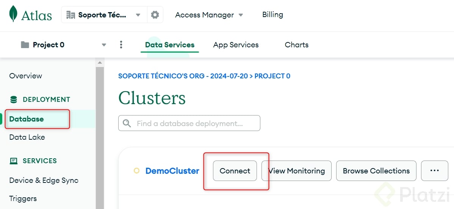454x209 pixels.
Task: Click the Browse Collections button
Action: click(x=376, y=171)
